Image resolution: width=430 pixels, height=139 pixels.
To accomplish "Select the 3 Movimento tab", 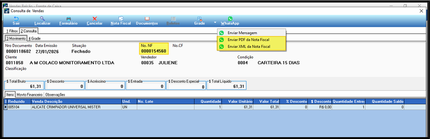I will [x=16, y=38].
